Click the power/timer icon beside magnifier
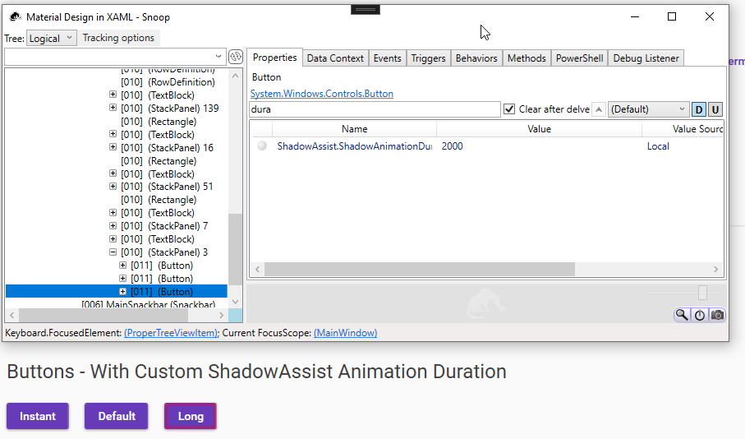745x439 pixels. tap(699, 315)
